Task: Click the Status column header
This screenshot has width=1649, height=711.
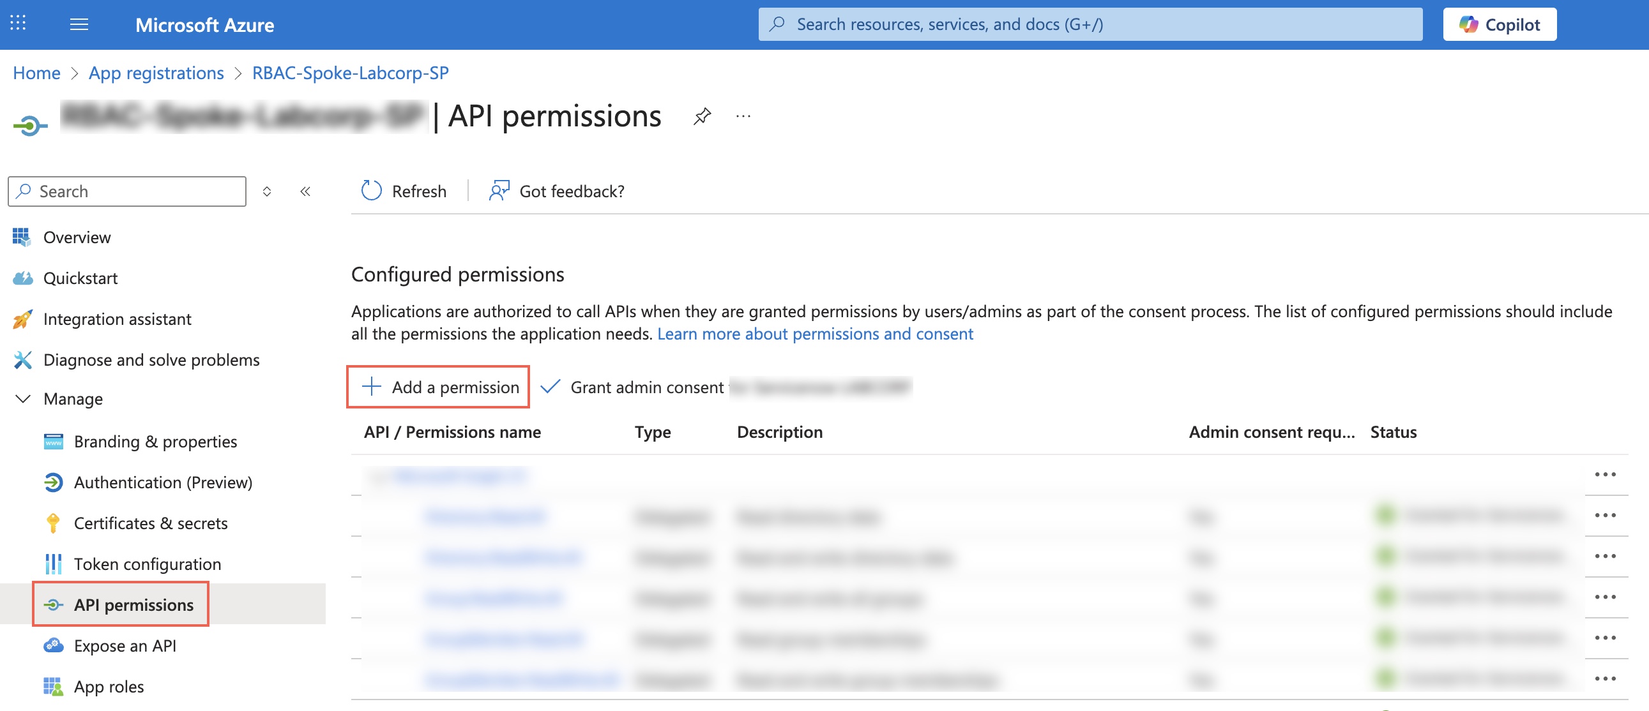Action: [x=1393, y=432]
